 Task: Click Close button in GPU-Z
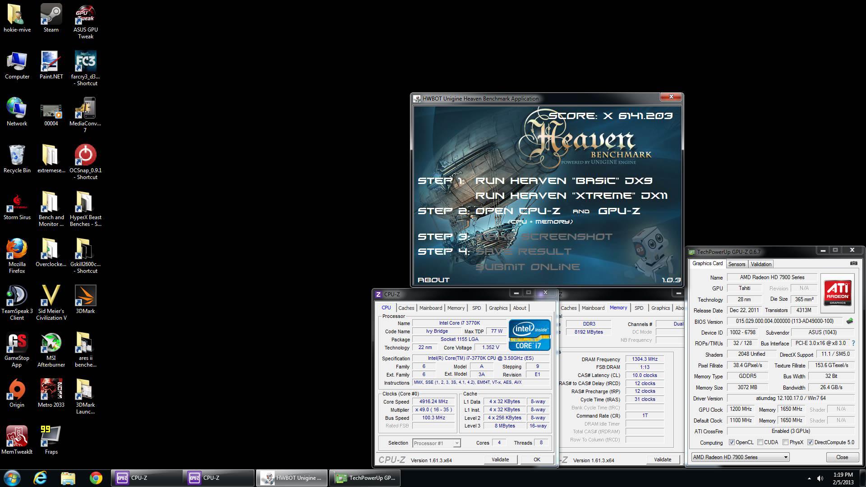pyautogui.click(x=842, y=457)
